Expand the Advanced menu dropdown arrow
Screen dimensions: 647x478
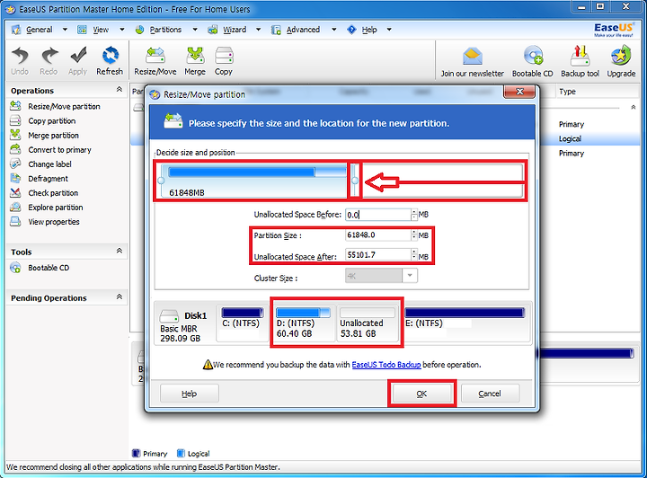pos(333,30)
